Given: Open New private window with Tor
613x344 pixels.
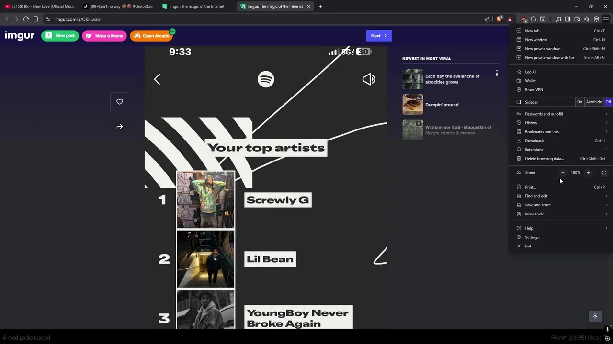Looking at the screenshot, I should point(561,57).
